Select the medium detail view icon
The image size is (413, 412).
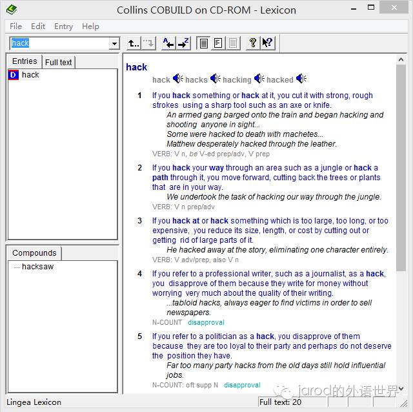[218, 43]
